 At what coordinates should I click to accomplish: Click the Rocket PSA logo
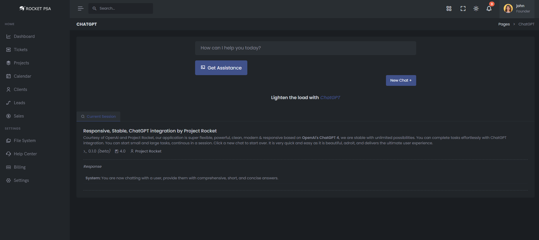pos(35,8)
